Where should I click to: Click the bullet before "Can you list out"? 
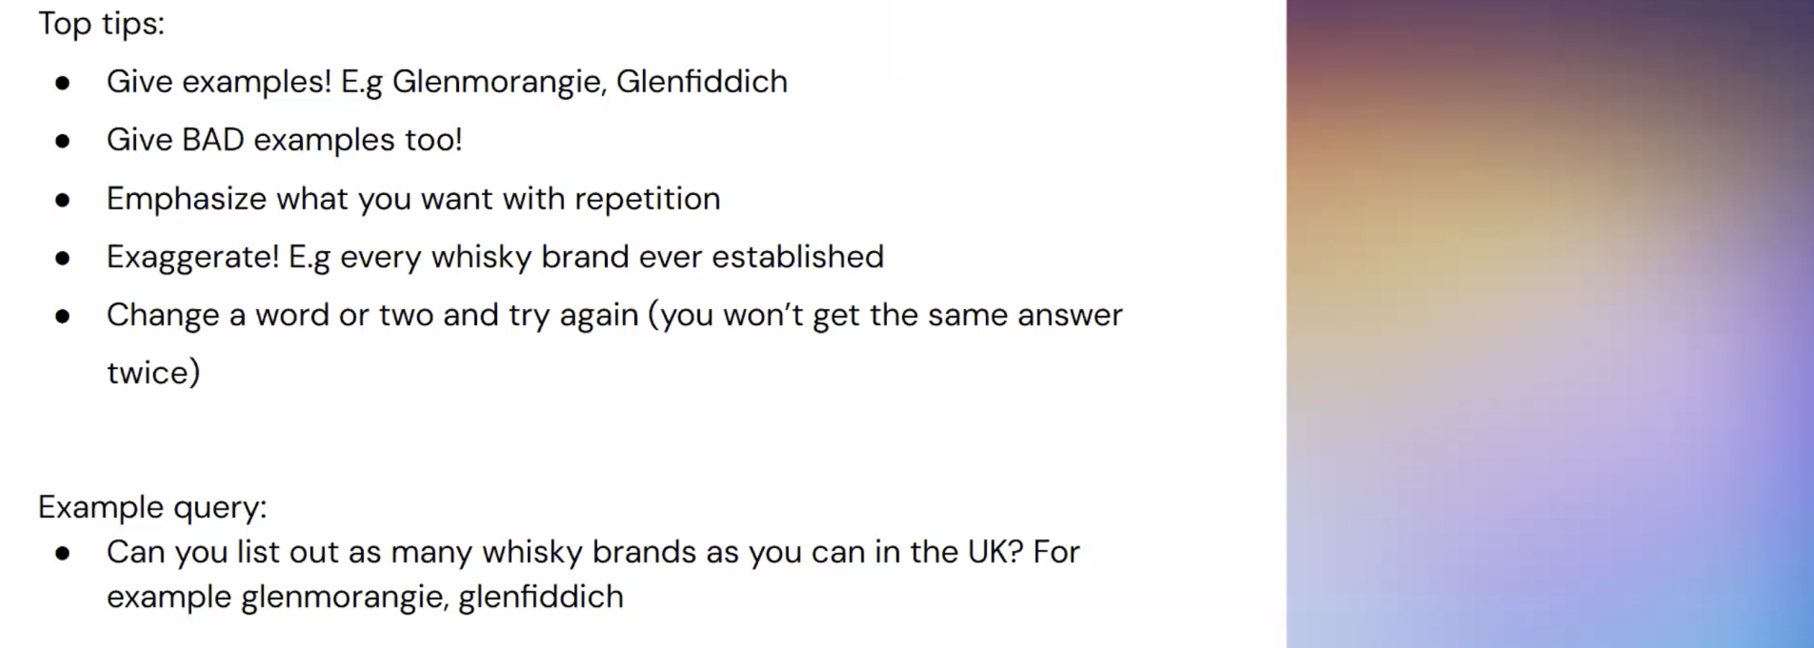click(x=63, y=554)
